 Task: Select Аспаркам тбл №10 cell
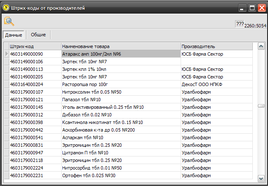coord(121,137)
